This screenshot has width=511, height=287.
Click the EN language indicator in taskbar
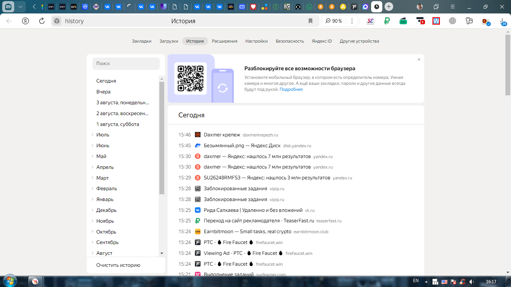click(x=416, y=281)
